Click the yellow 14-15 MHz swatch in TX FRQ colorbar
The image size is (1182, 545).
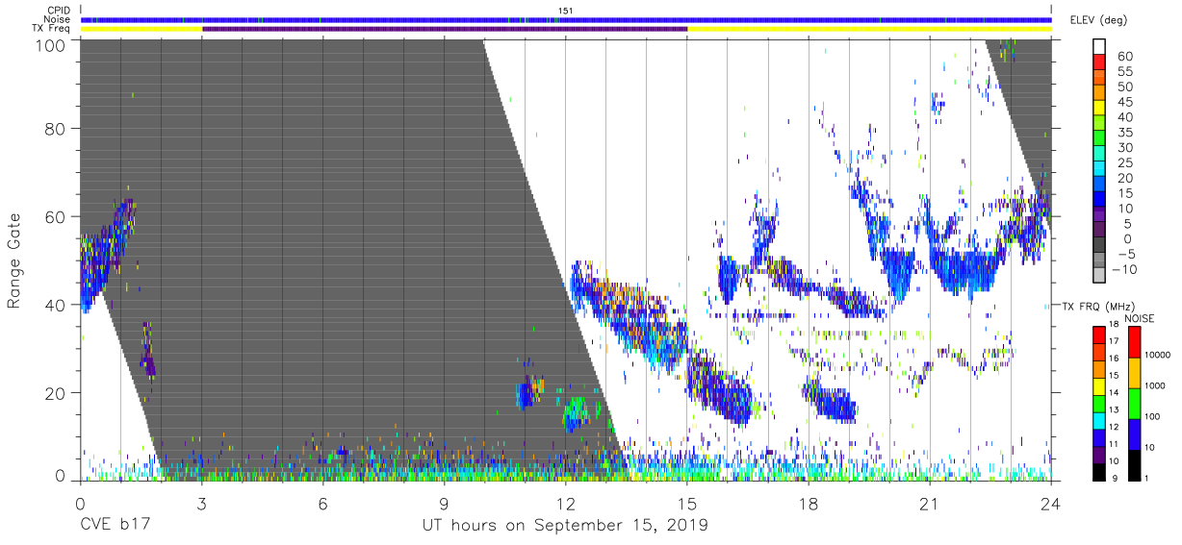click(x=1099, y=386)
